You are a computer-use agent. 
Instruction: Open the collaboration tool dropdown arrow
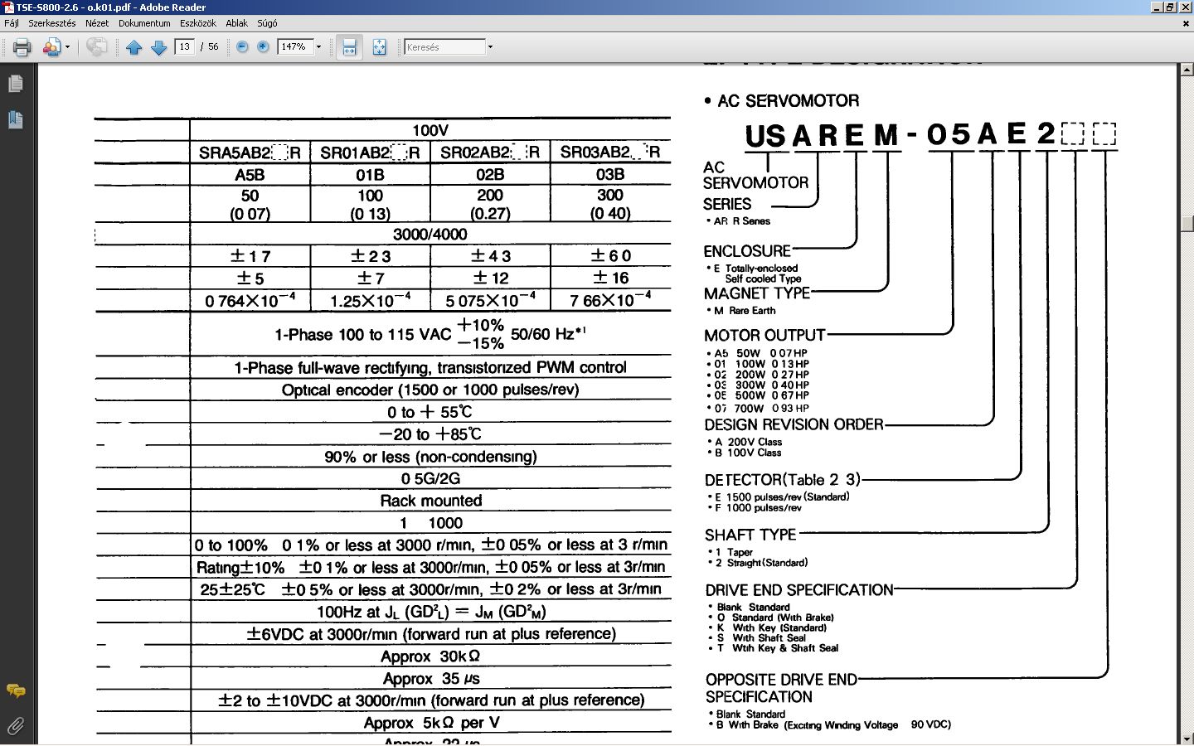[67, 47]
